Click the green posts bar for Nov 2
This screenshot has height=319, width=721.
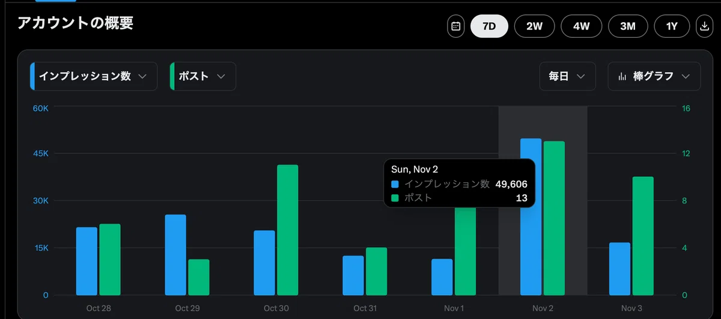(555, 218)
